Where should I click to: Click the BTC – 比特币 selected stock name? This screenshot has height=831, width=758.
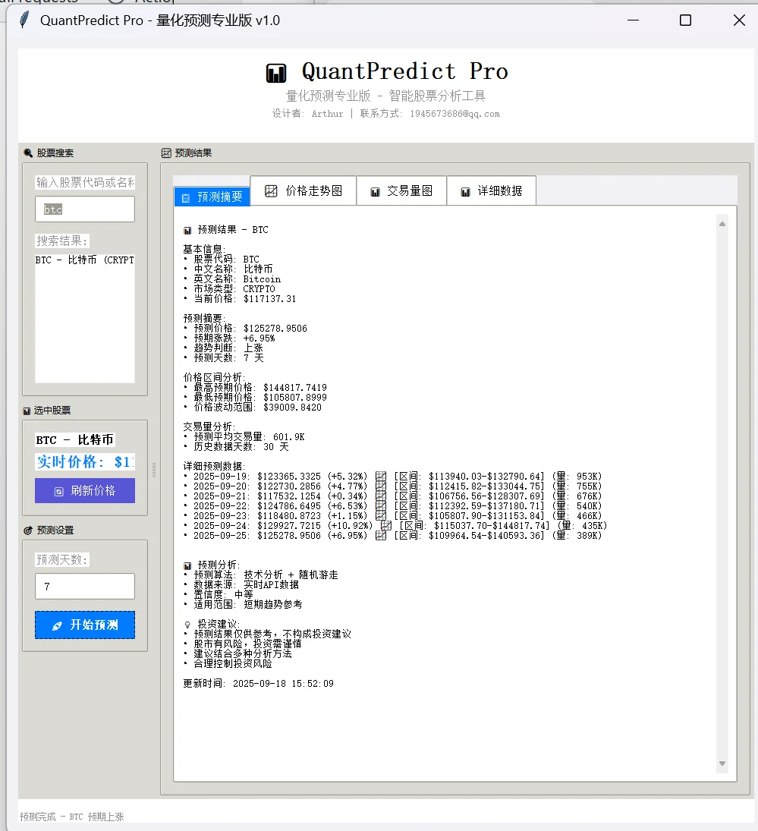click(74, 440)
